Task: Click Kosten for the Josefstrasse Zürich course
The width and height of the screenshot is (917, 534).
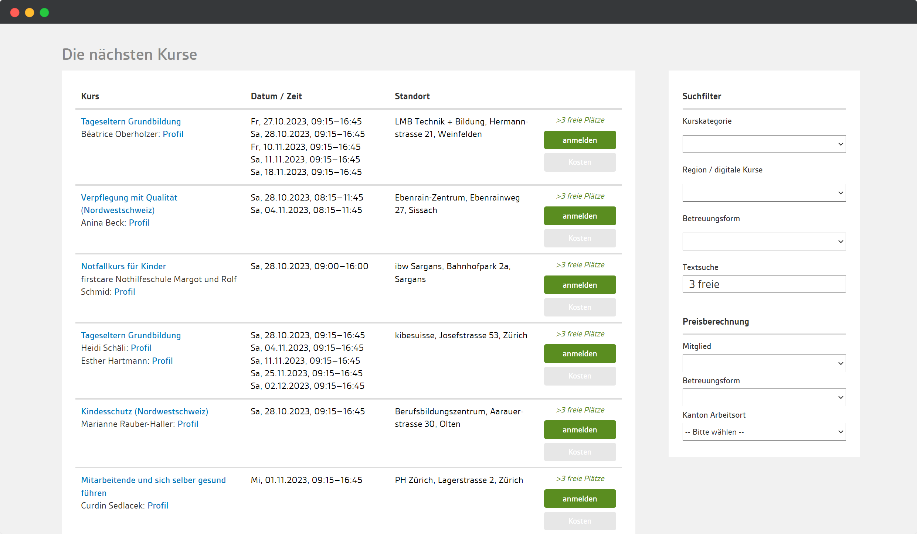Action: (x=580, y=376)
